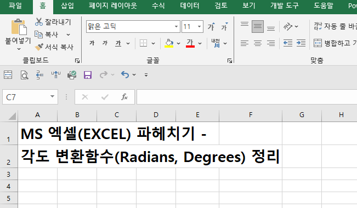Set middle vertical alignment
This screenshot has height=208, width=357.
point(258,26)
